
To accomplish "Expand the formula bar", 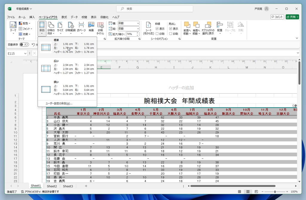I will (298, 53).
